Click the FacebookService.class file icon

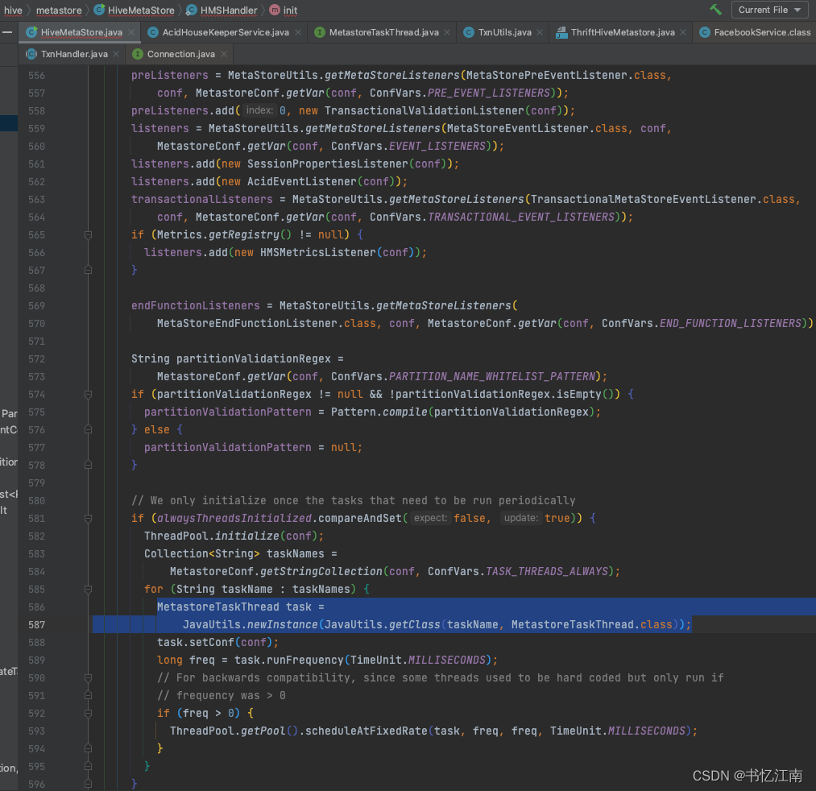[x=704, y=32]
